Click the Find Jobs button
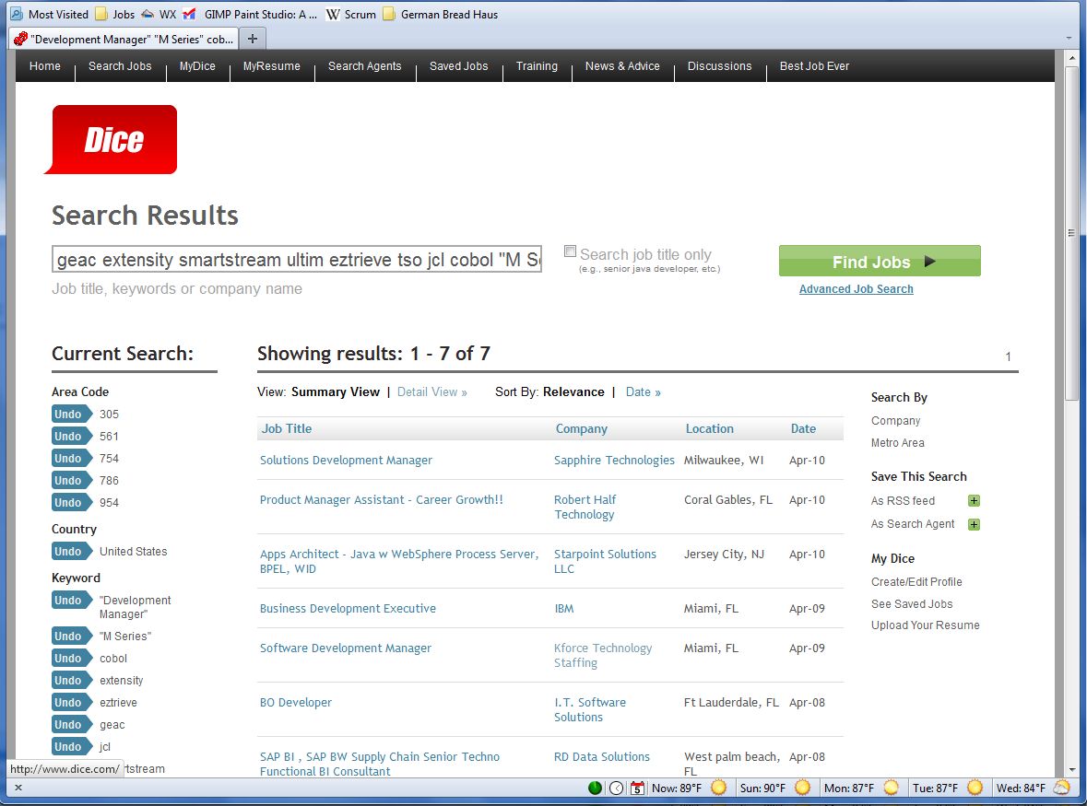Screen dimensions: 1087x806 point(880,261)
